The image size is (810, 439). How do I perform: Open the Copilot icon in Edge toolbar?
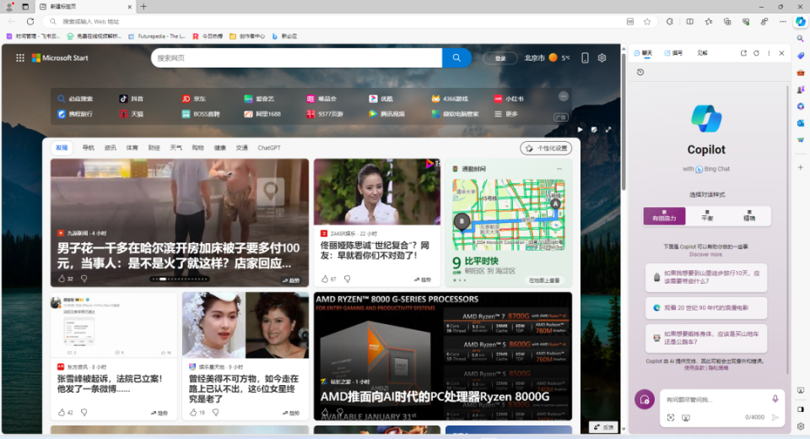pos(800,21)
